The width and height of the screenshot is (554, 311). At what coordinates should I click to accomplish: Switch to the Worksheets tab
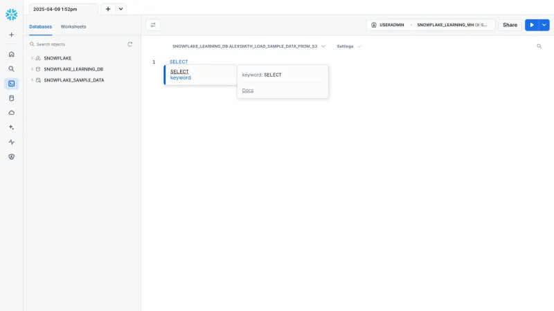[x=73, y=26]
